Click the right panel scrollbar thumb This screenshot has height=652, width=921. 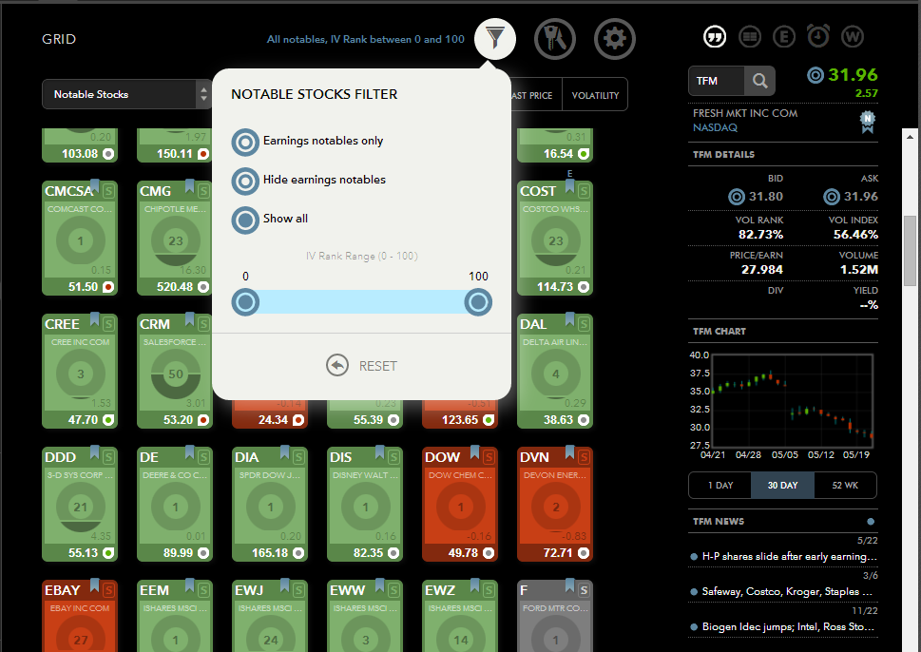(910, 250)
